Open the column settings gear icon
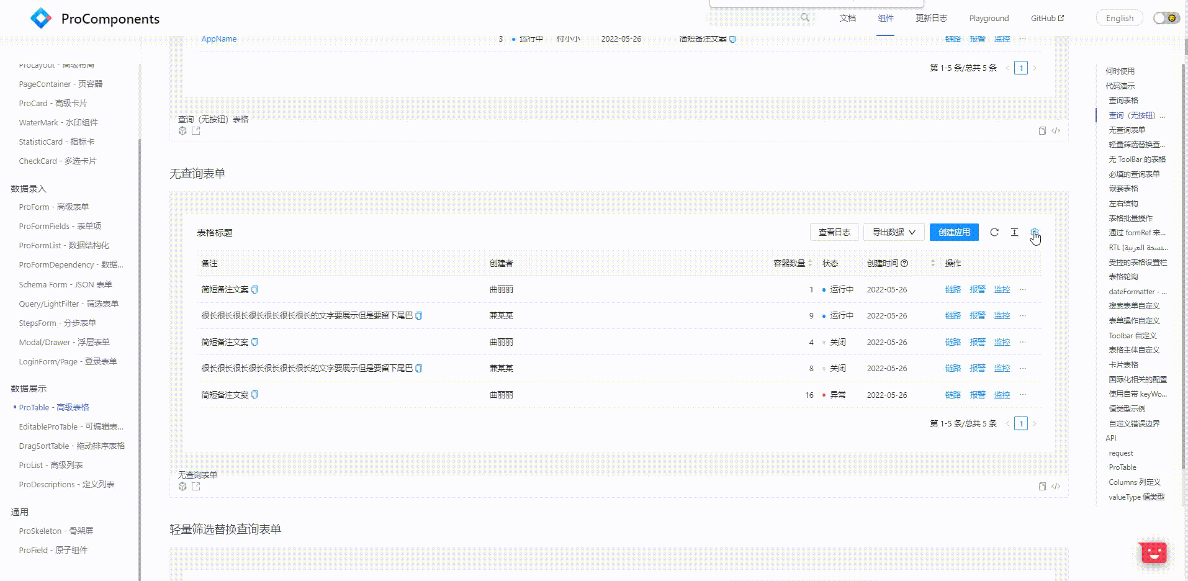The image size is (1188, 581). tap(1035, 232)
